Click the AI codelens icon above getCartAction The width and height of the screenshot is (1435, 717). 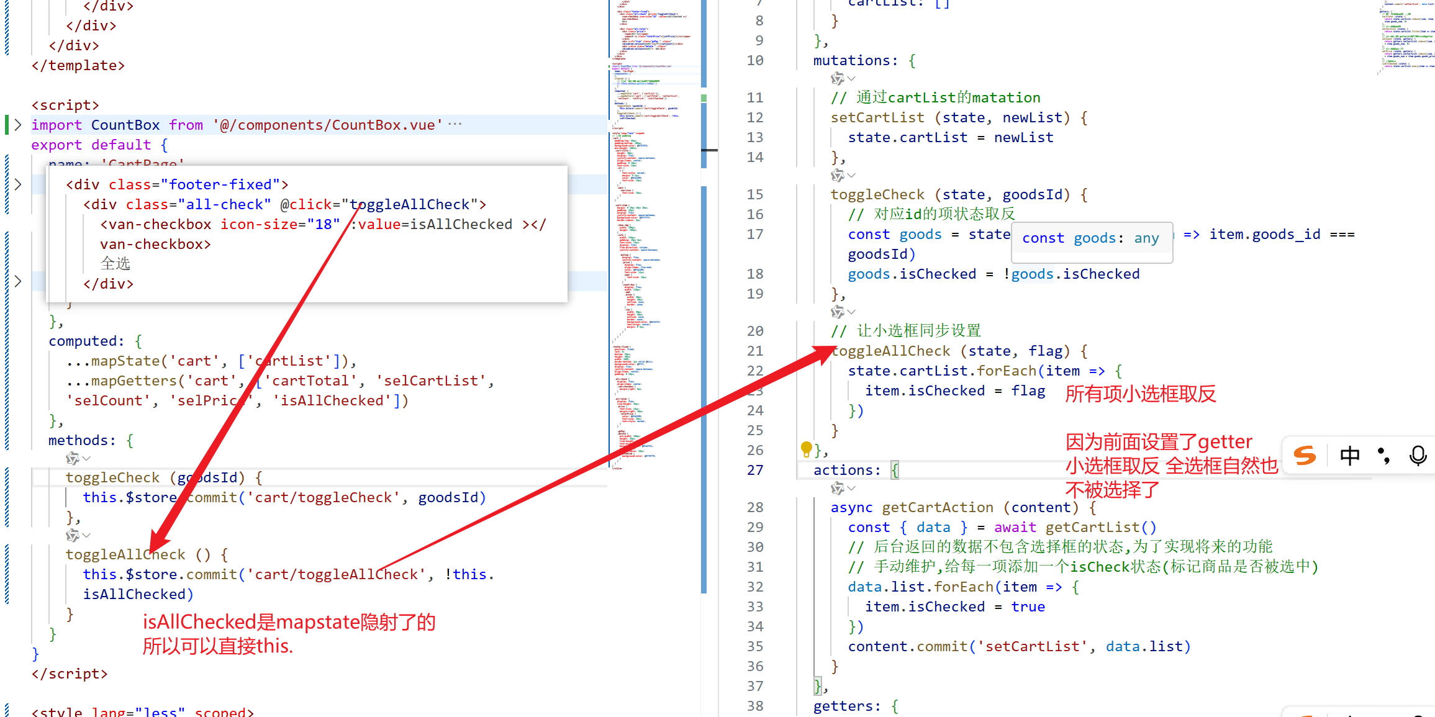(x=837, y=489)
